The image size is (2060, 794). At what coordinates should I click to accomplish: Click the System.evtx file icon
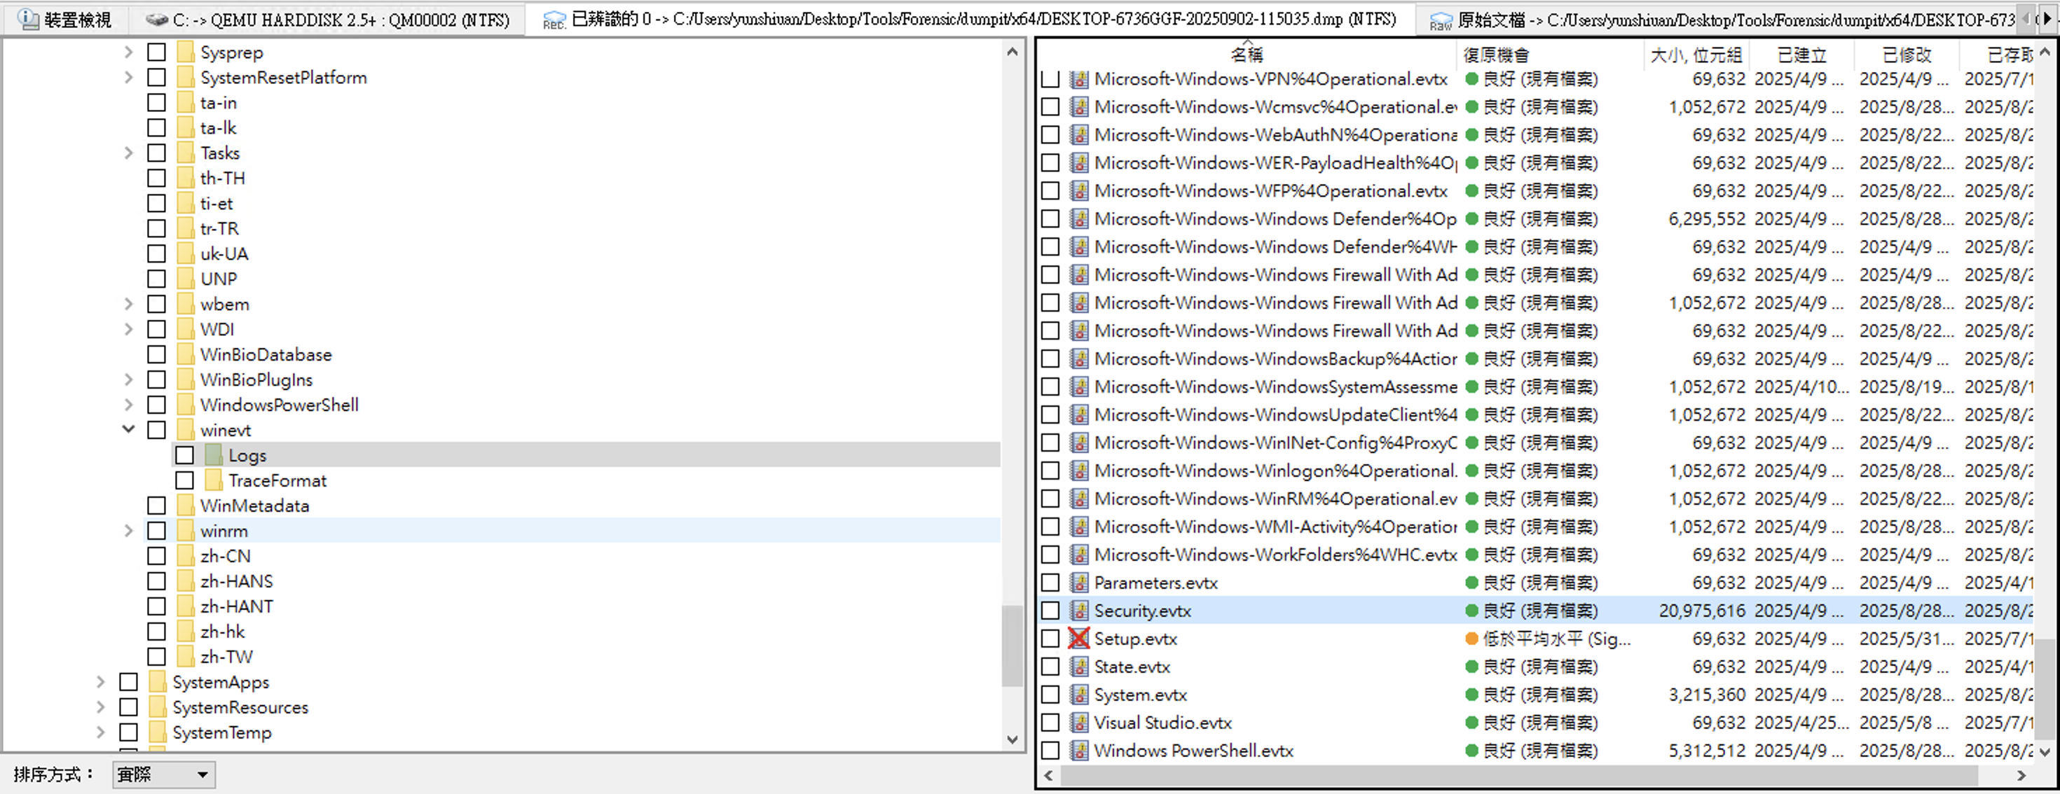(1079, 694)
